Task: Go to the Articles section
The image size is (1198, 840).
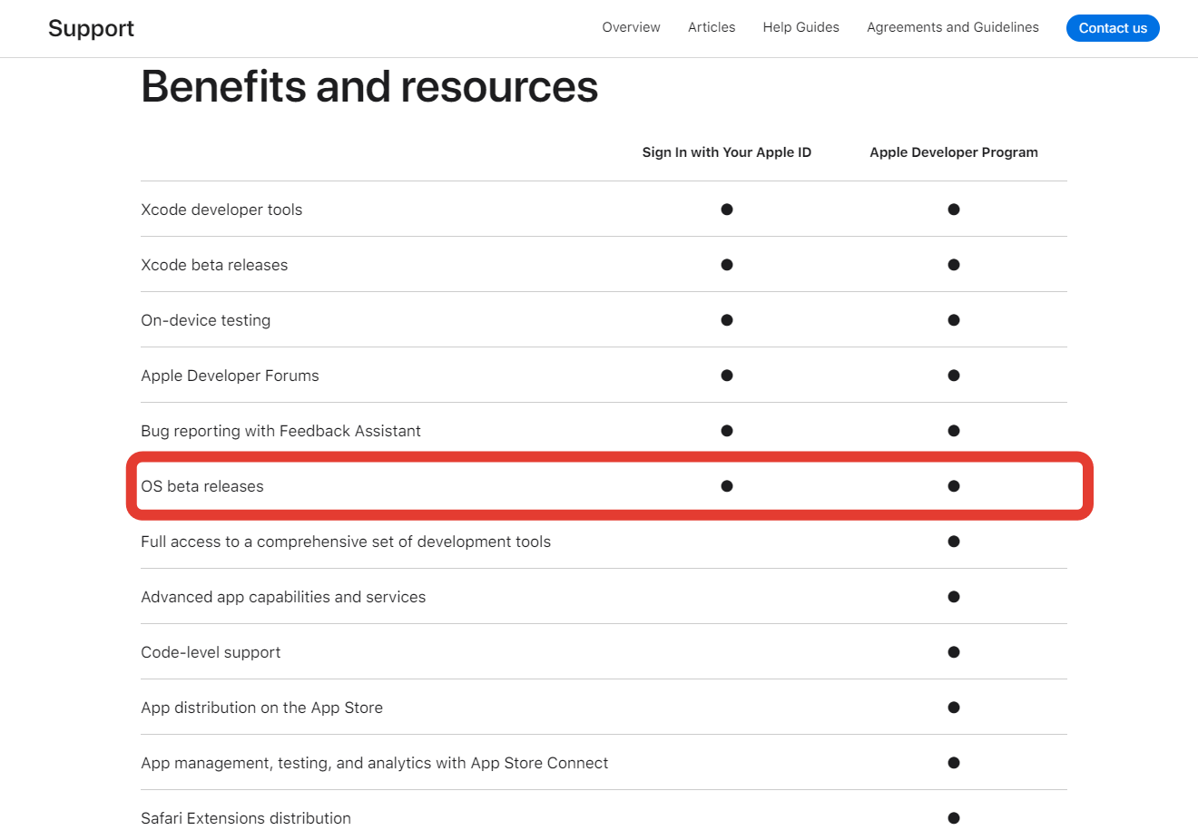Action: 712,27
